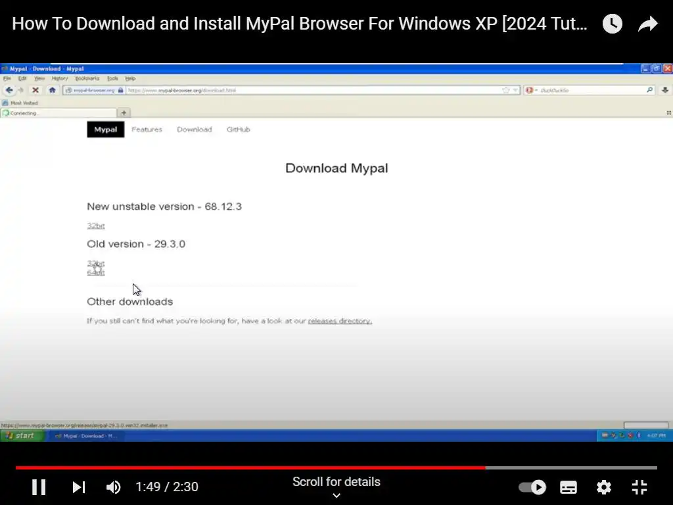Click the Mypal - Download taskbar item
The width and height of the screenshot is (673, 505).
click(88, 436)
